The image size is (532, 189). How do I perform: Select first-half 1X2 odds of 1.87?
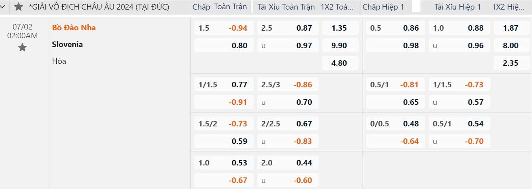pyautogui.click(x=511, y=28)
